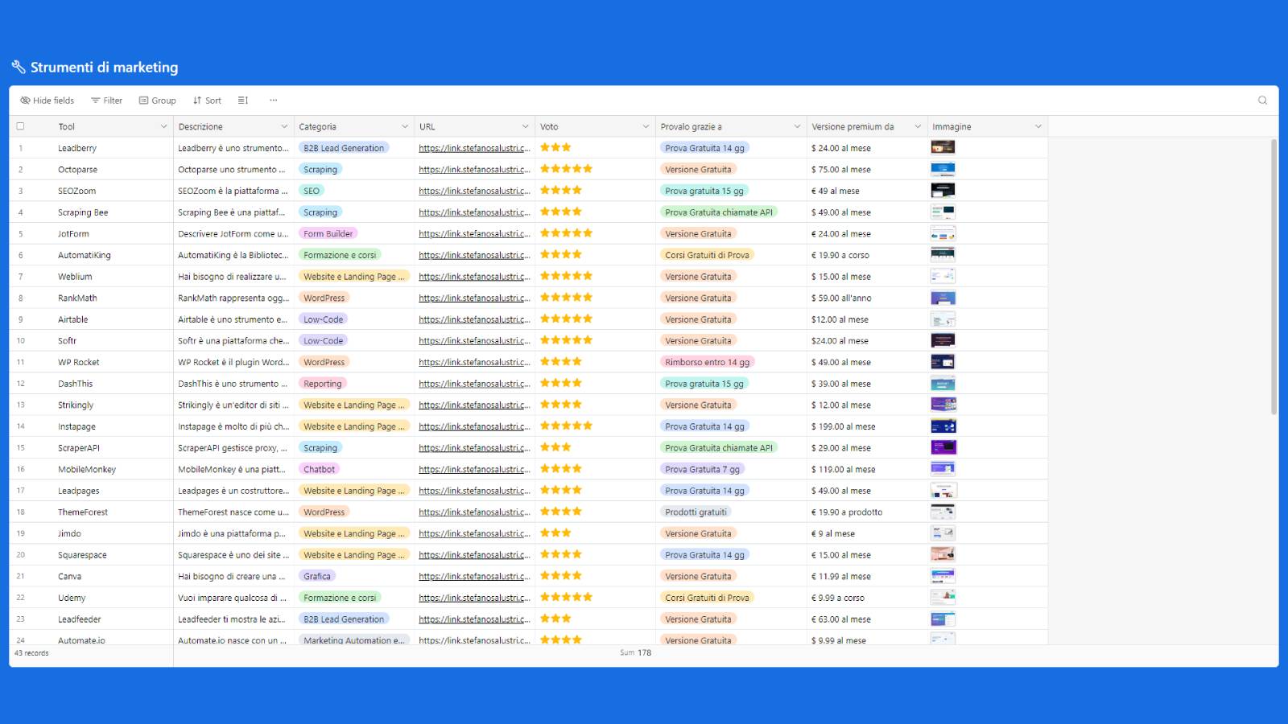Click the vertical scrollbar of the table

(1274, 276)
